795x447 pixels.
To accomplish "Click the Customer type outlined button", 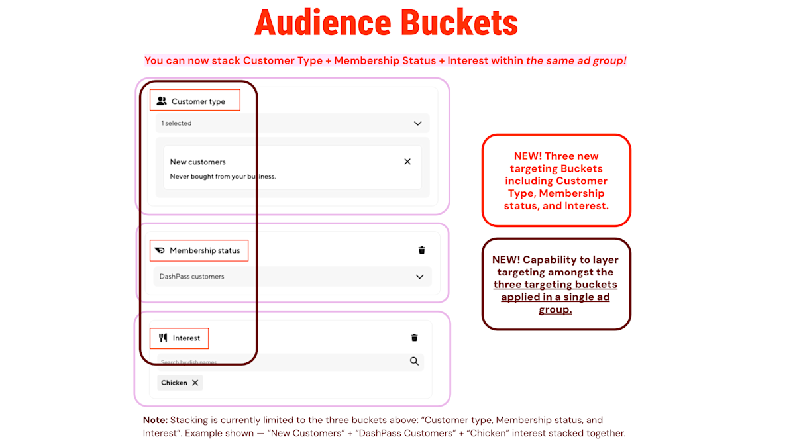I will 195,100.
